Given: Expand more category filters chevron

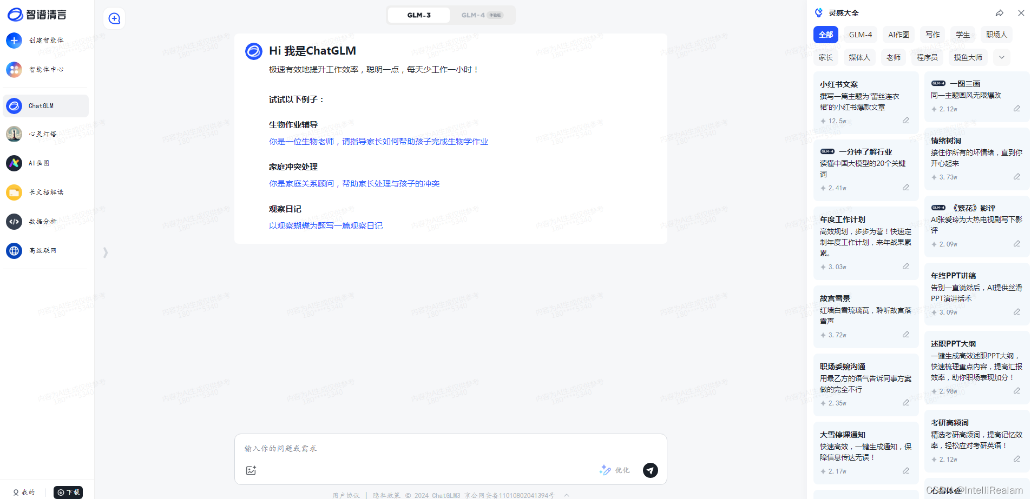Looking at the screenshot, I should click(x=1002, y=57).
